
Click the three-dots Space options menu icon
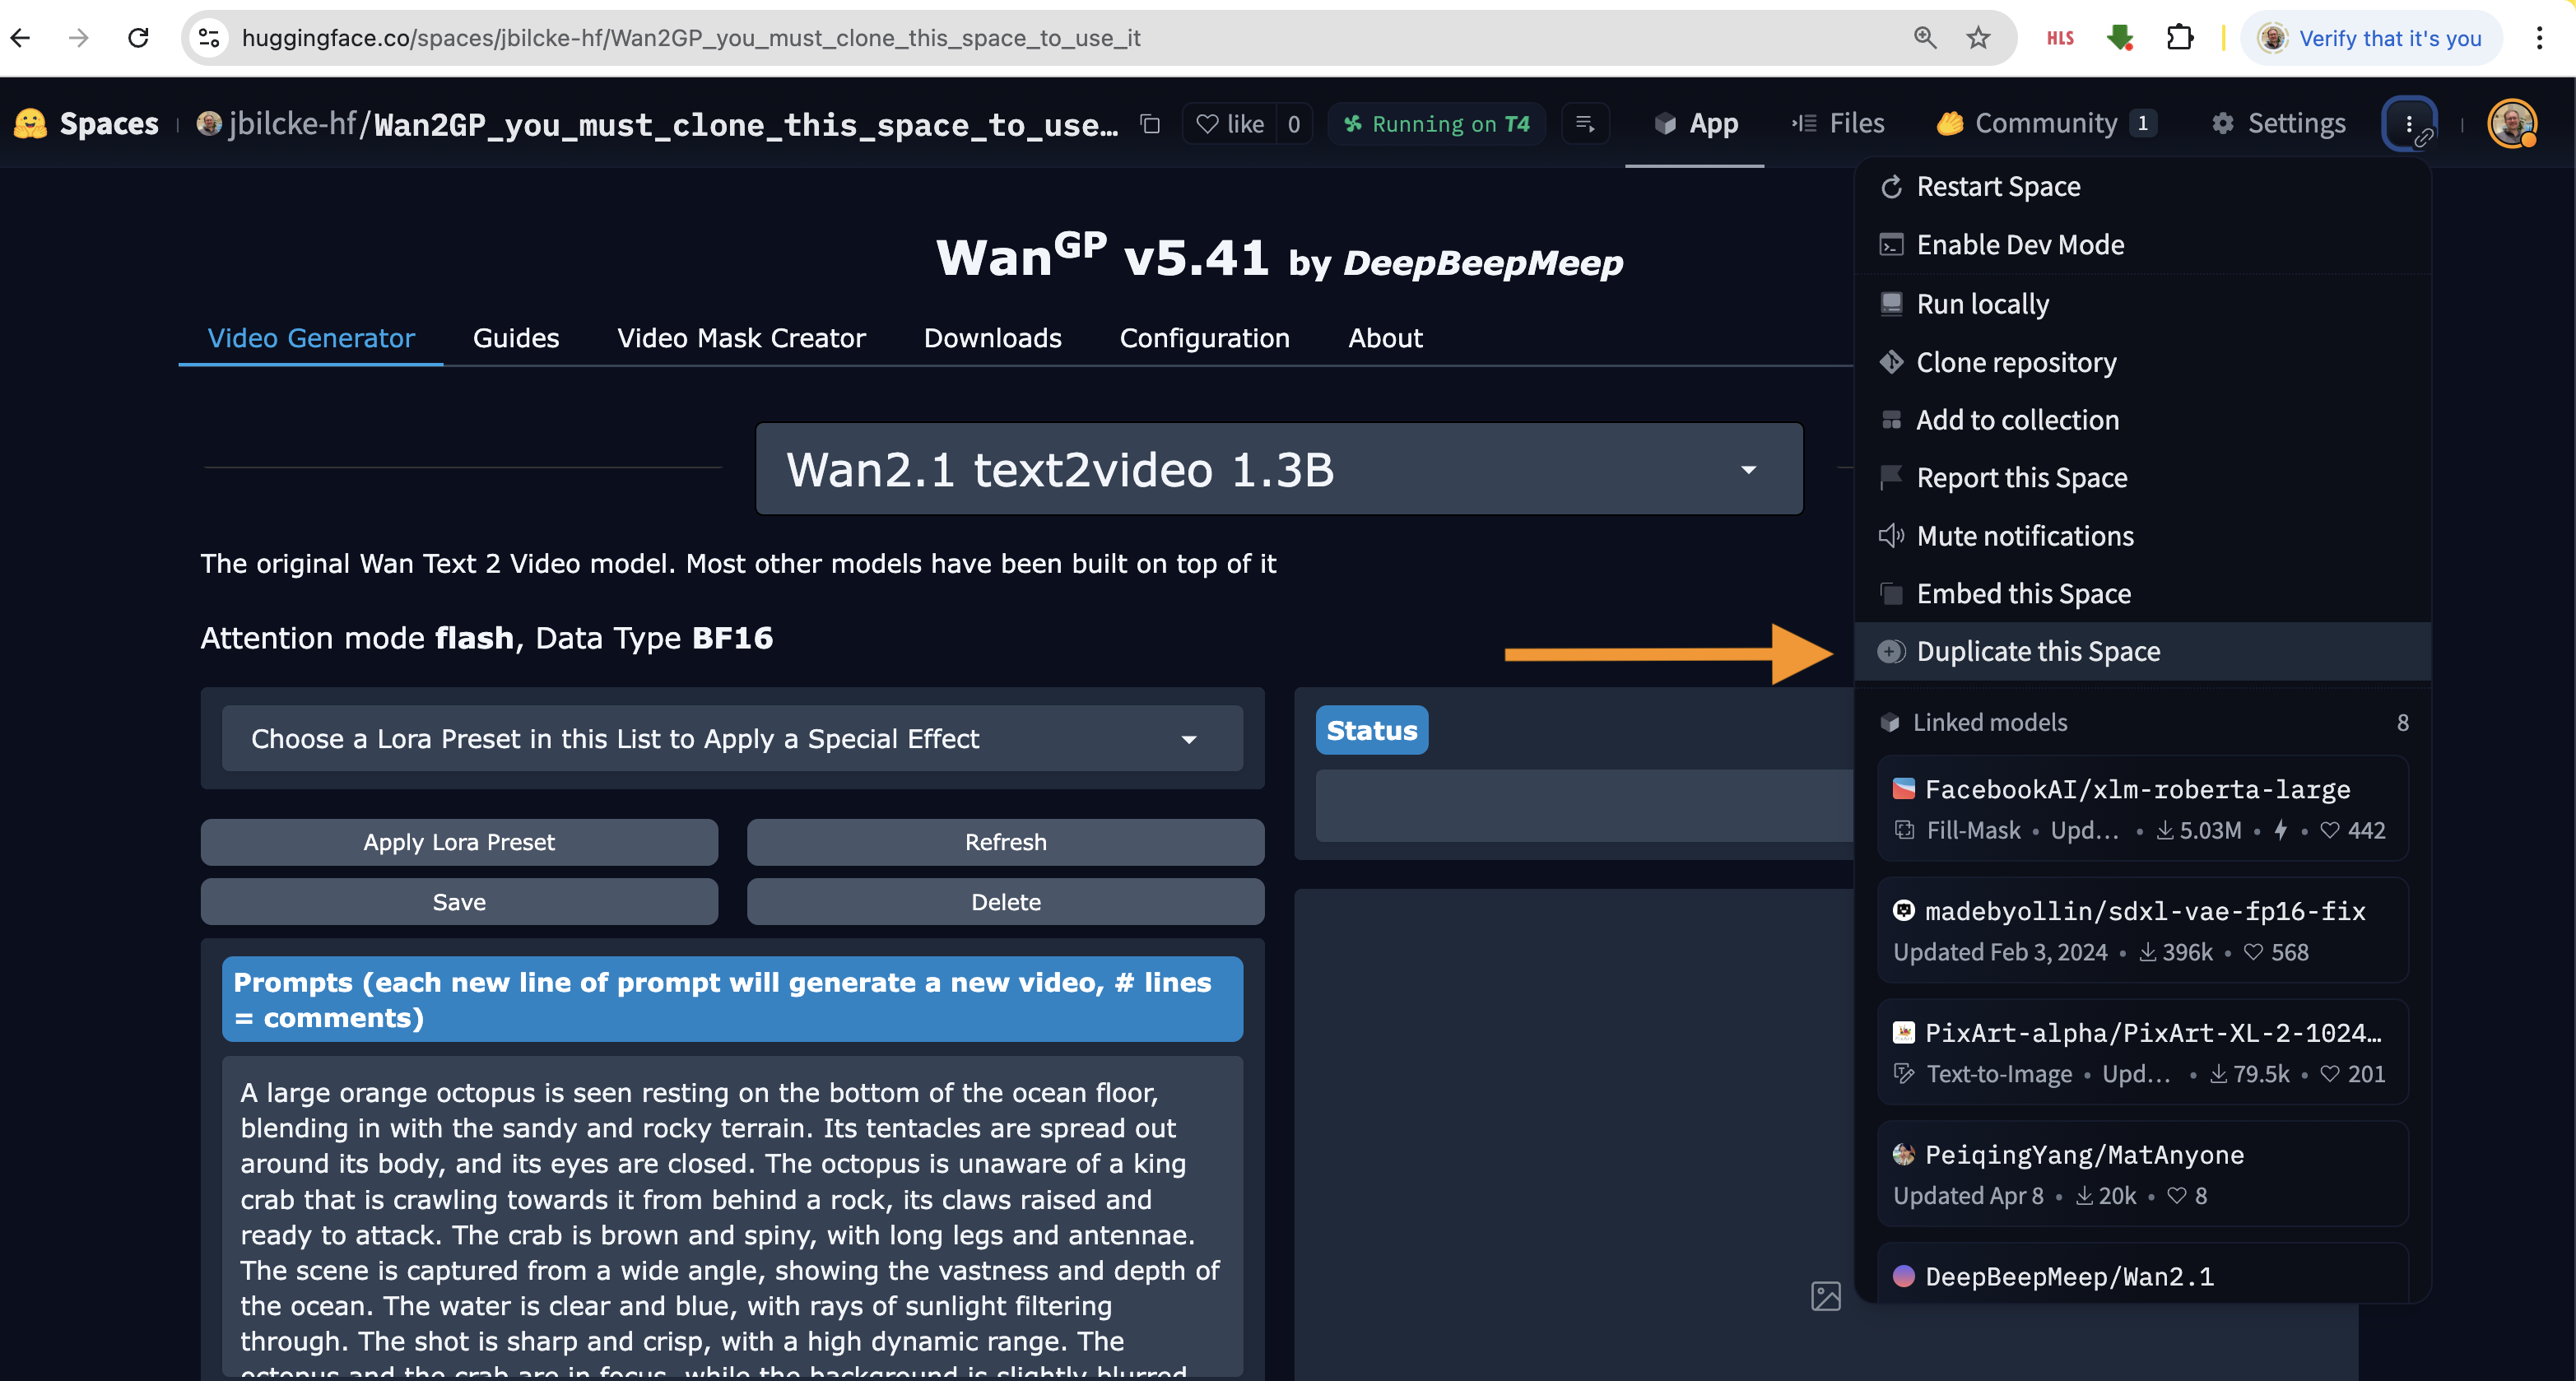coord(2408,124)
